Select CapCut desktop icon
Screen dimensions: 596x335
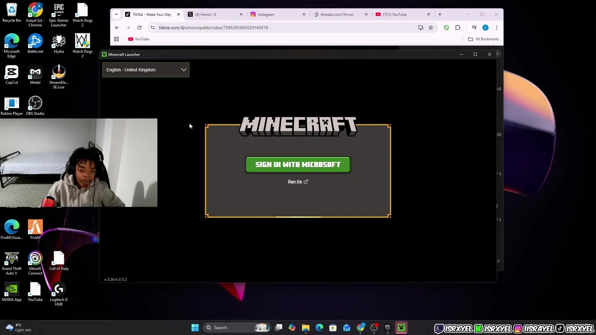12,75
